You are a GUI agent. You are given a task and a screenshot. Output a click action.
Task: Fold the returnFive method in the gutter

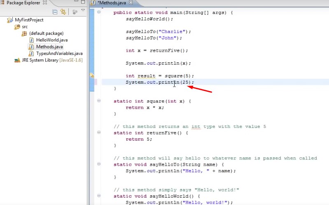coord(99,132)
